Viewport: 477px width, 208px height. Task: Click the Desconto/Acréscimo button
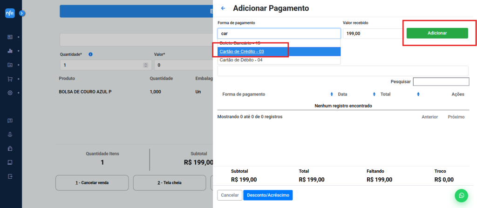pyautogui.click(x=268, y=195)
